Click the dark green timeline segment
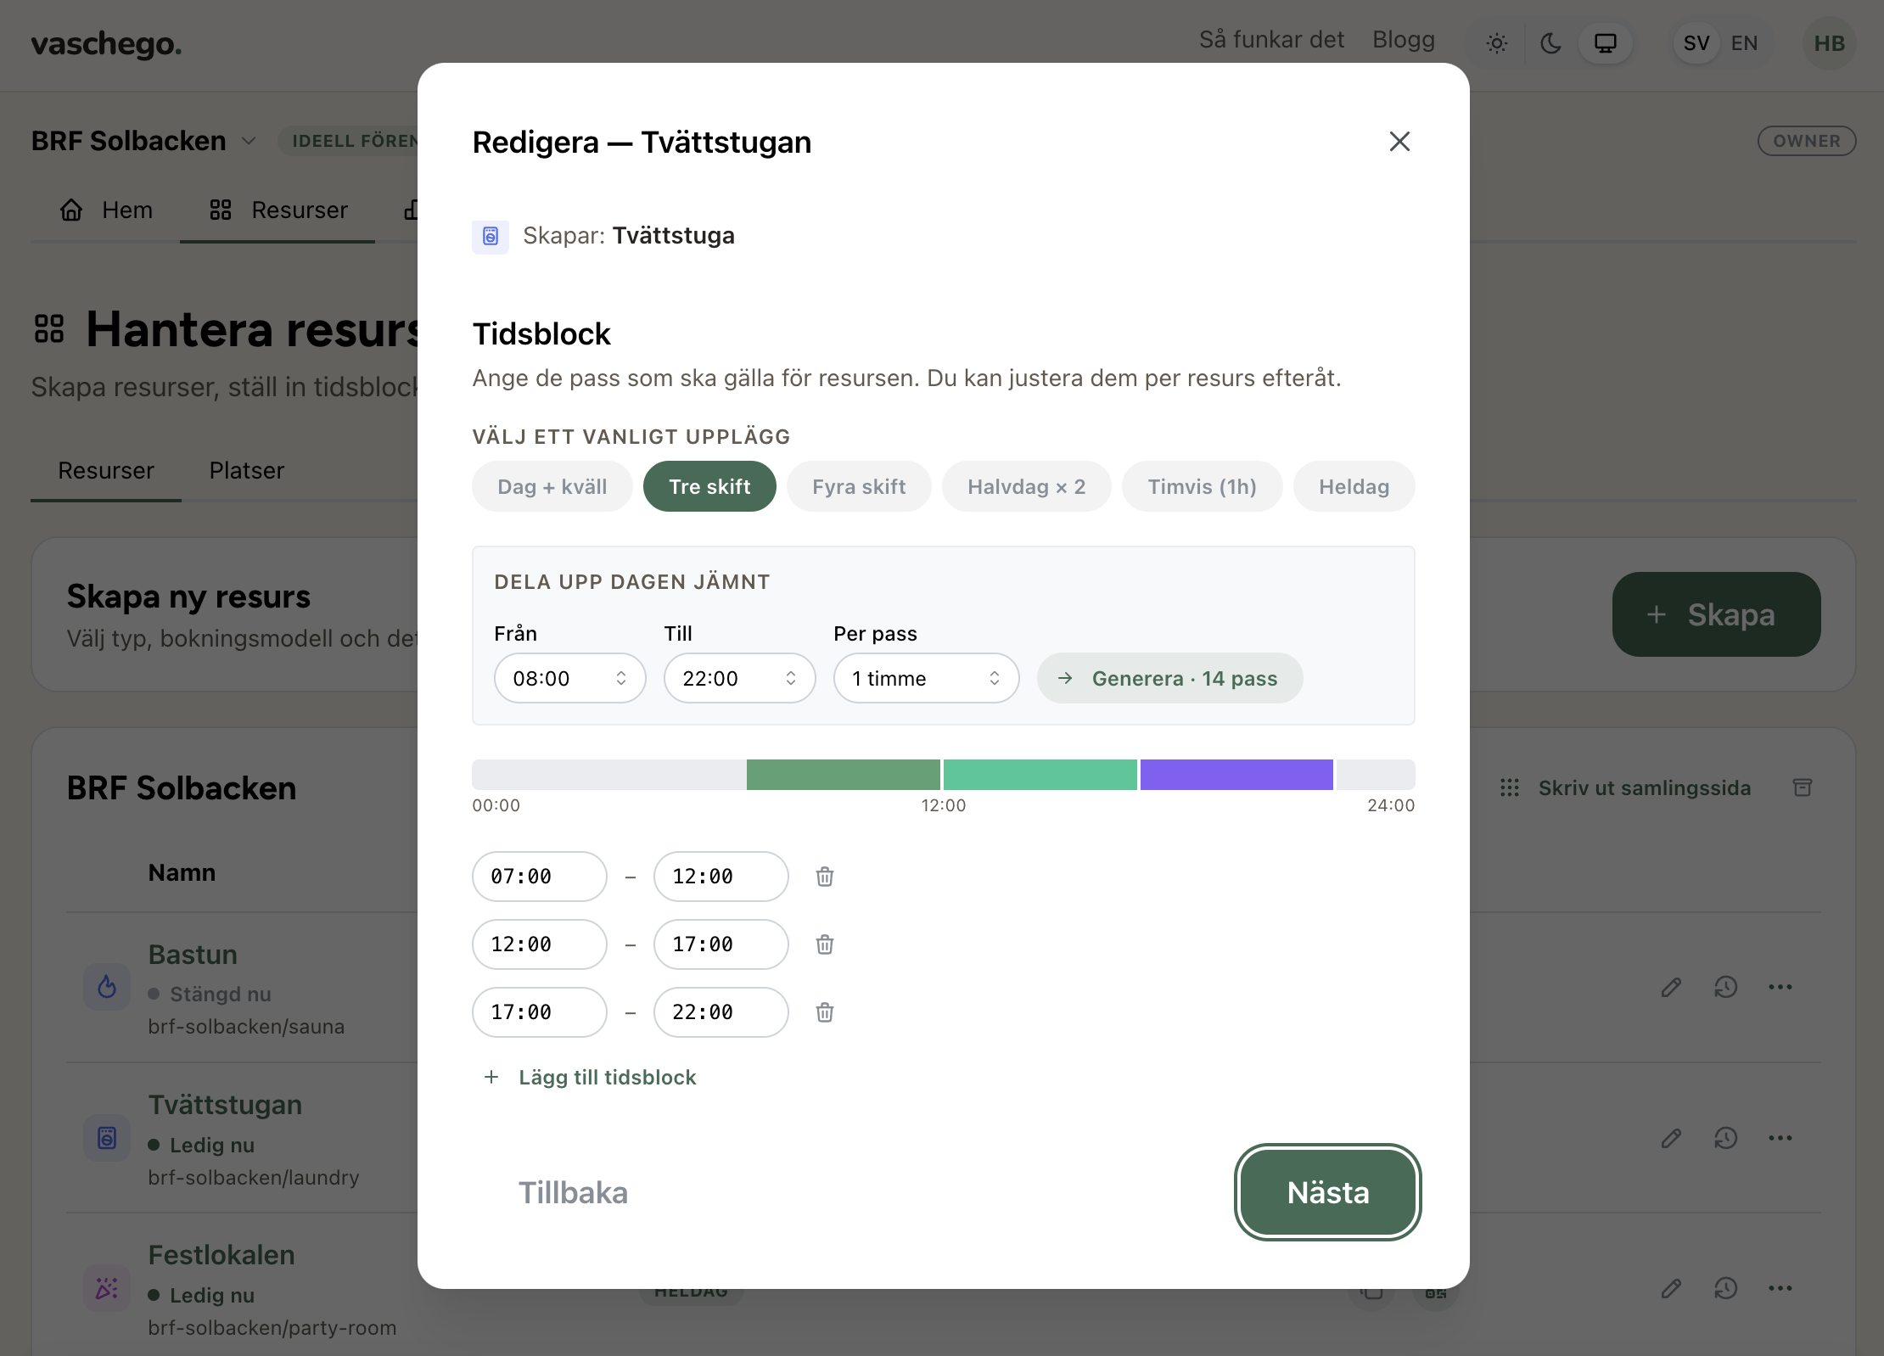This screenshot has width=1884, height=1356. coord(844,775)
